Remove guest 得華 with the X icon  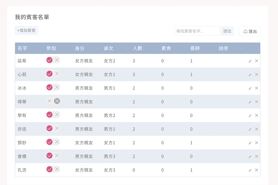pos(256,102)
